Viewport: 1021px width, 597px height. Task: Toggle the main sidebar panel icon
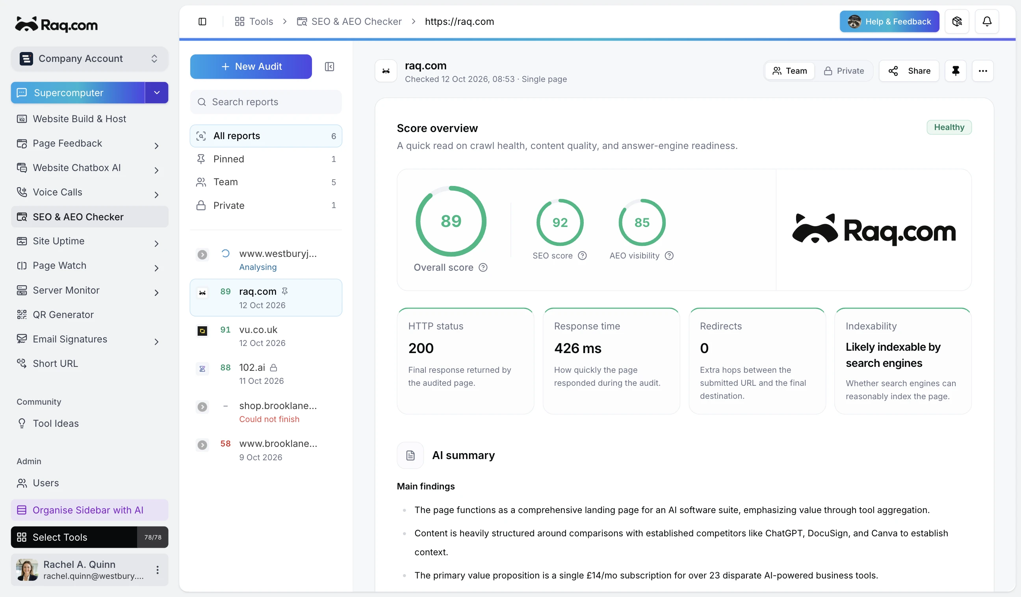(x=202, y=22)
